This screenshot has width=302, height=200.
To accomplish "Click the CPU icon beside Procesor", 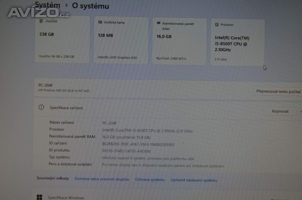I will [217, 25].
